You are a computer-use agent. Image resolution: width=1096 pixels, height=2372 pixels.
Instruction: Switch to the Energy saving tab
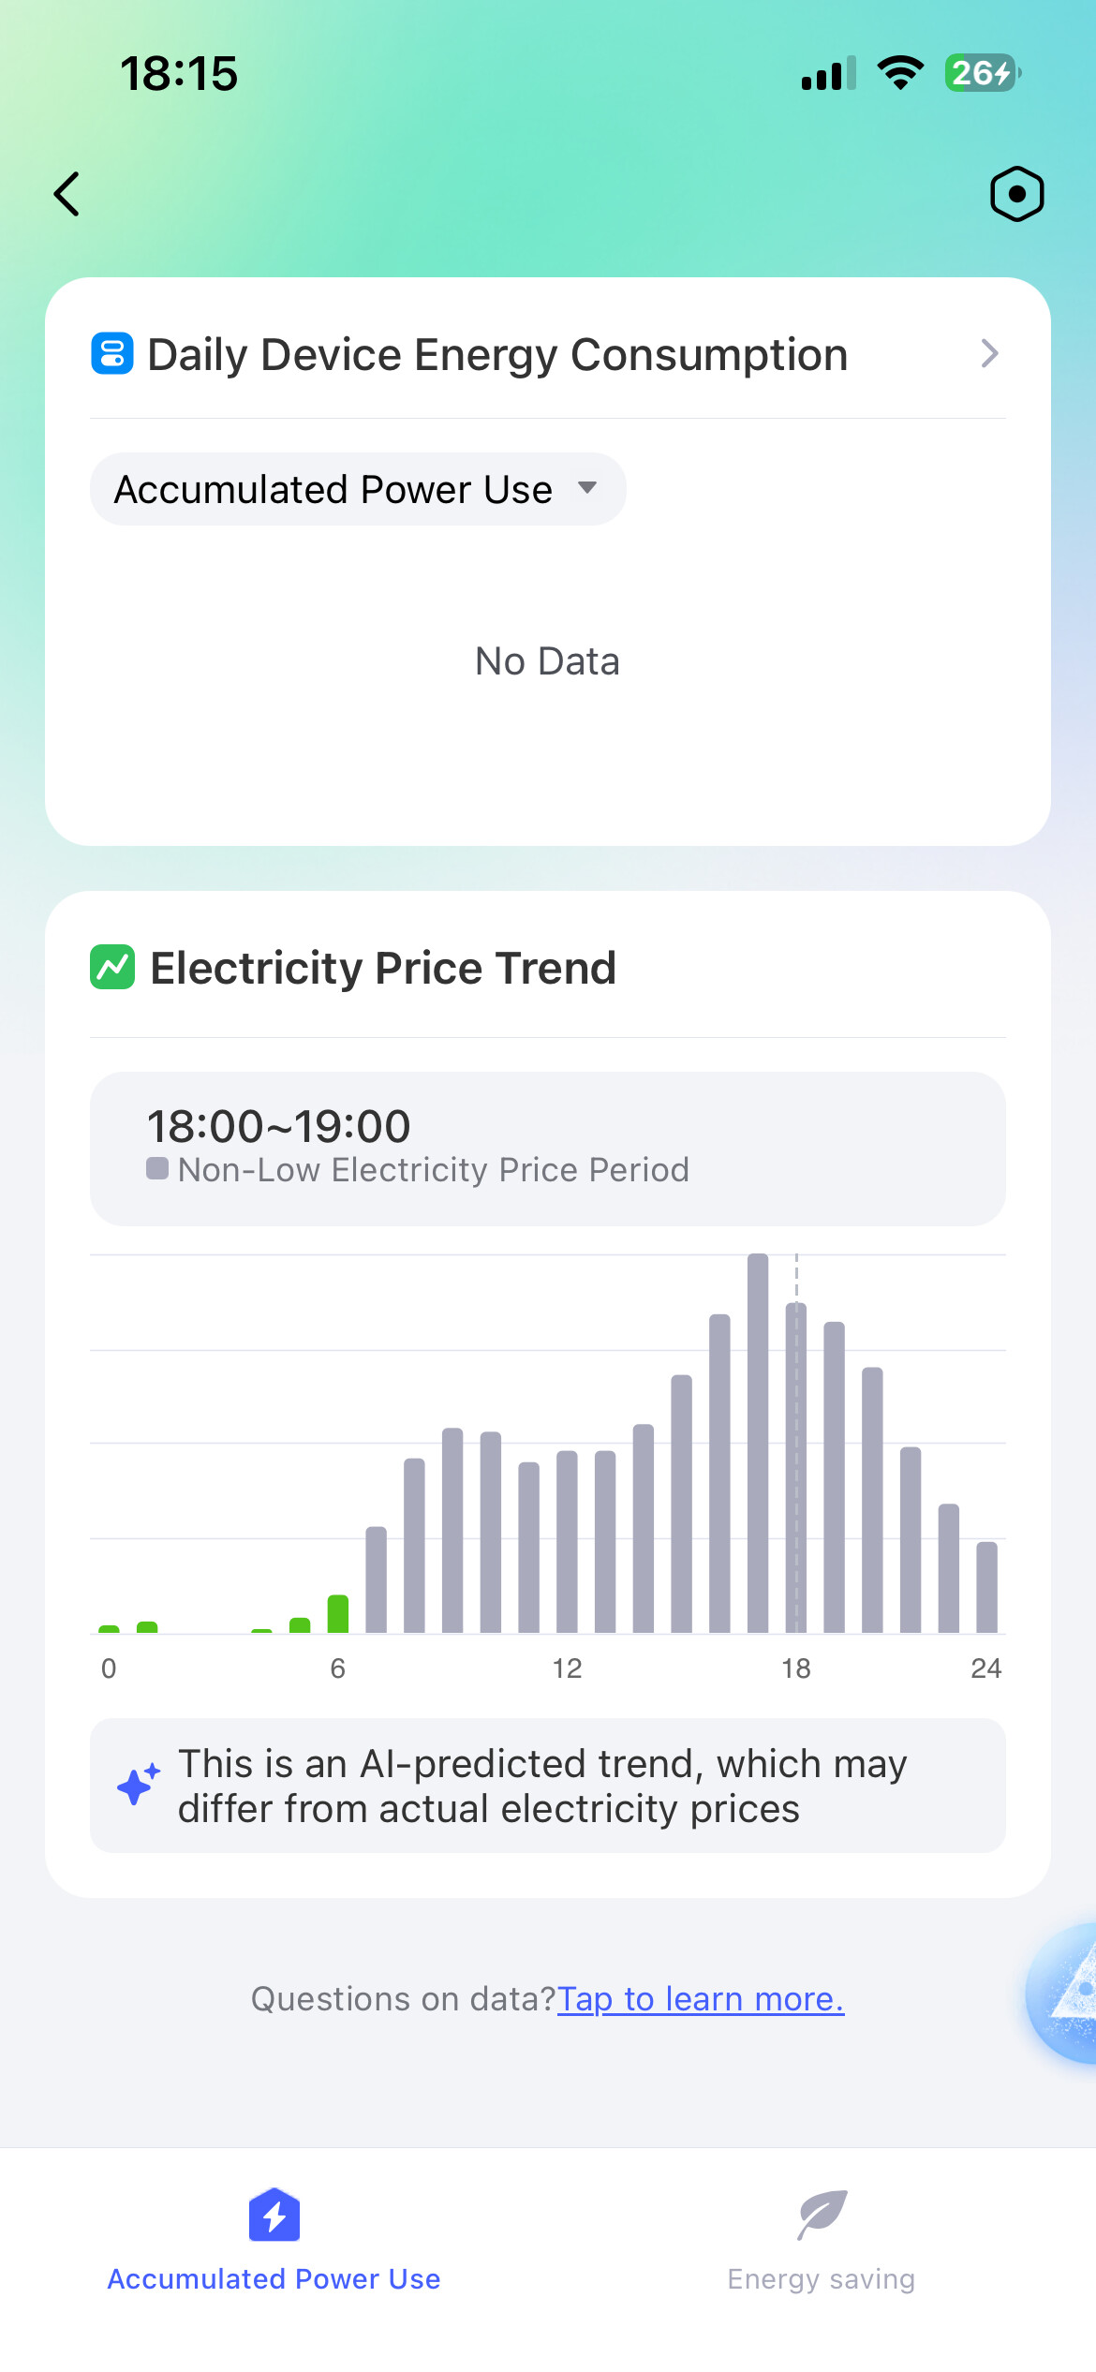822,2278
